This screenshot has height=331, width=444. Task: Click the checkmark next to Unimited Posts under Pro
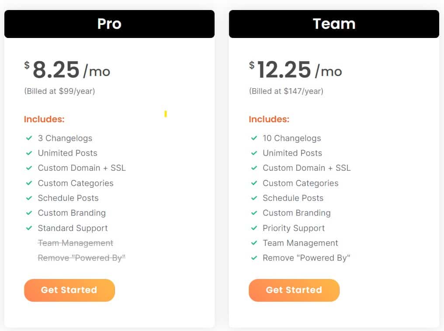pyautogui.click(x=29, y=153)
